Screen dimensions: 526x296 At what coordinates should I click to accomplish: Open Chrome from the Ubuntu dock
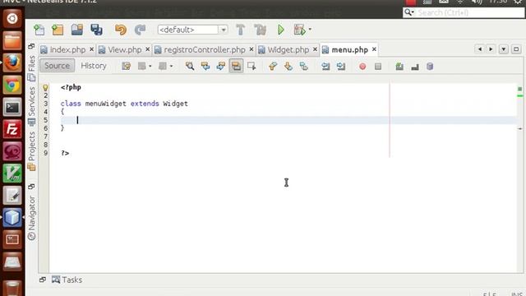(12, 86)
